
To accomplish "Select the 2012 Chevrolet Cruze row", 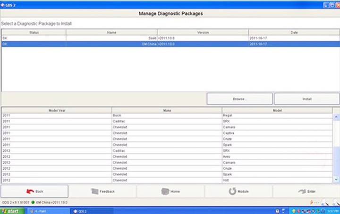I will pyautogui.click(x=167, y=168).
